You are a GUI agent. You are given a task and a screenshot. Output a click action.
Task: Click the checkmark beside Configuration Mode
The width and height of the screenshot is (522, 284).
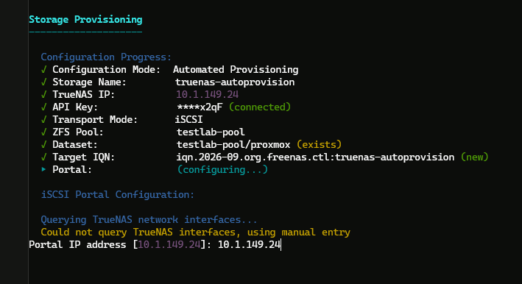(x=43, y=69)
